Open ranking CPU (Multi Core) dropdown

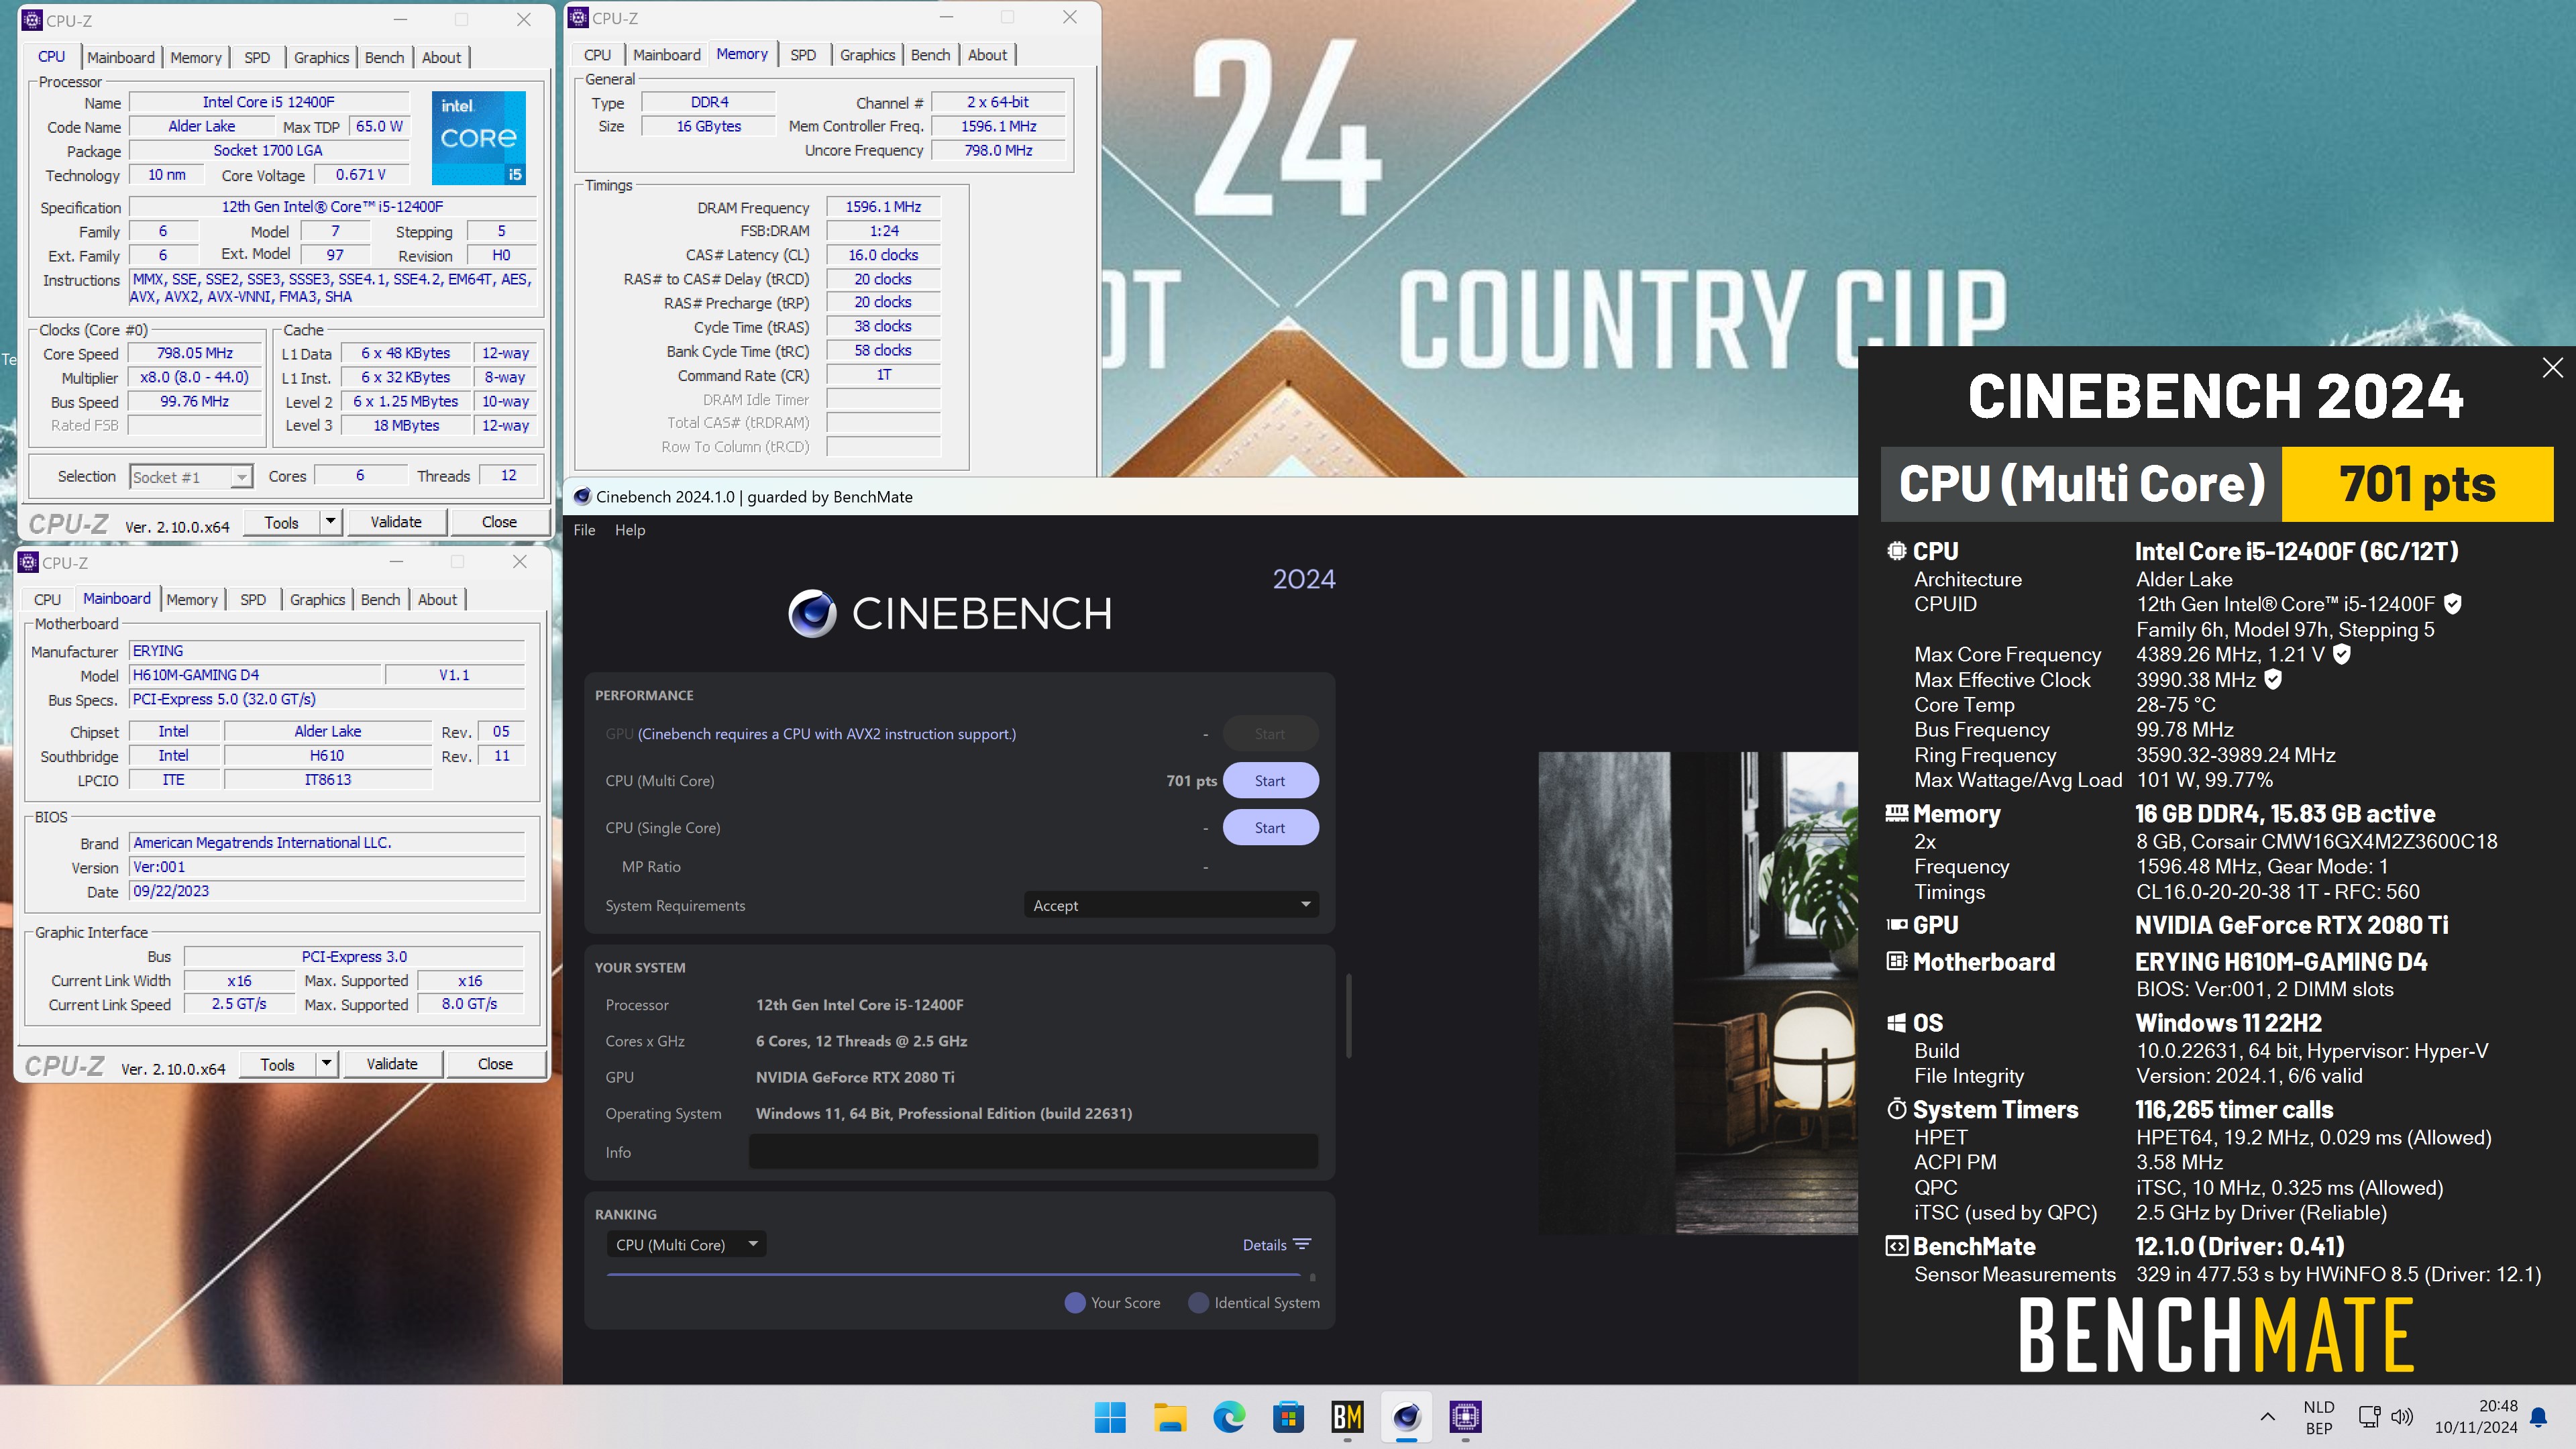(x=686, y=1244)
